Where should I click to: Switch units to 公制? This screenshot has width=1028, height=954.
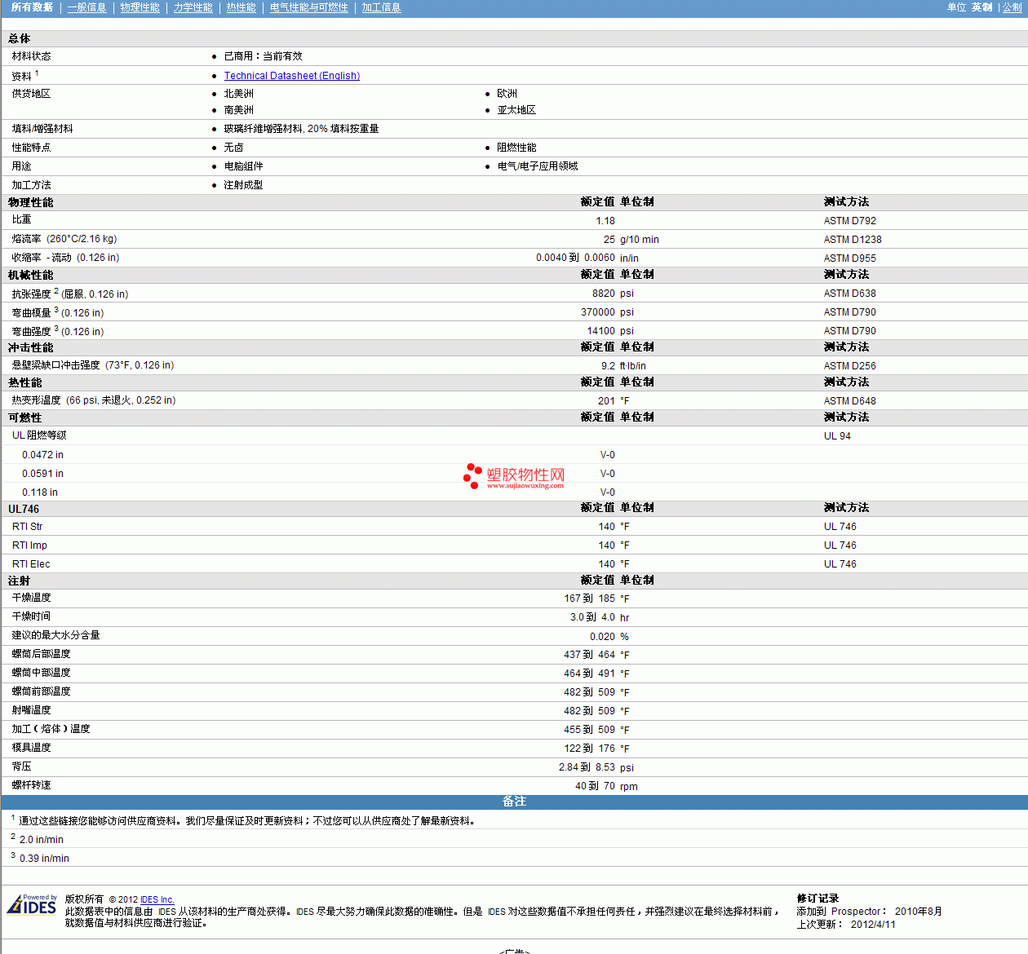pyautogui.click(x=1012, y=7)
